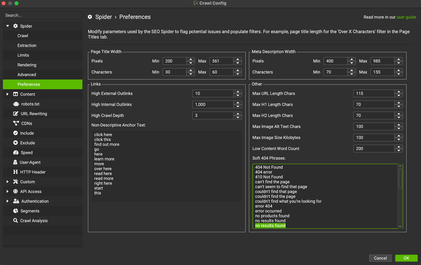Viewport: 421px width, 265px height.
Task: Expand the API Access tree node
Action: click(7, 192)
